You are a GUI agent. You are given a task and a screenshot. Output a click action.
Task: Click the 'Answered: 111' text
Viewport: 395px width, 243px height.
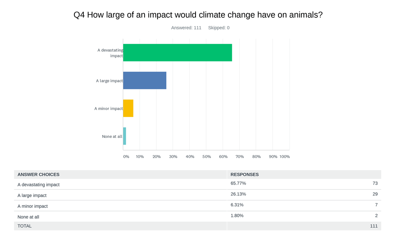pyautogui.click(x=186, y=28)
